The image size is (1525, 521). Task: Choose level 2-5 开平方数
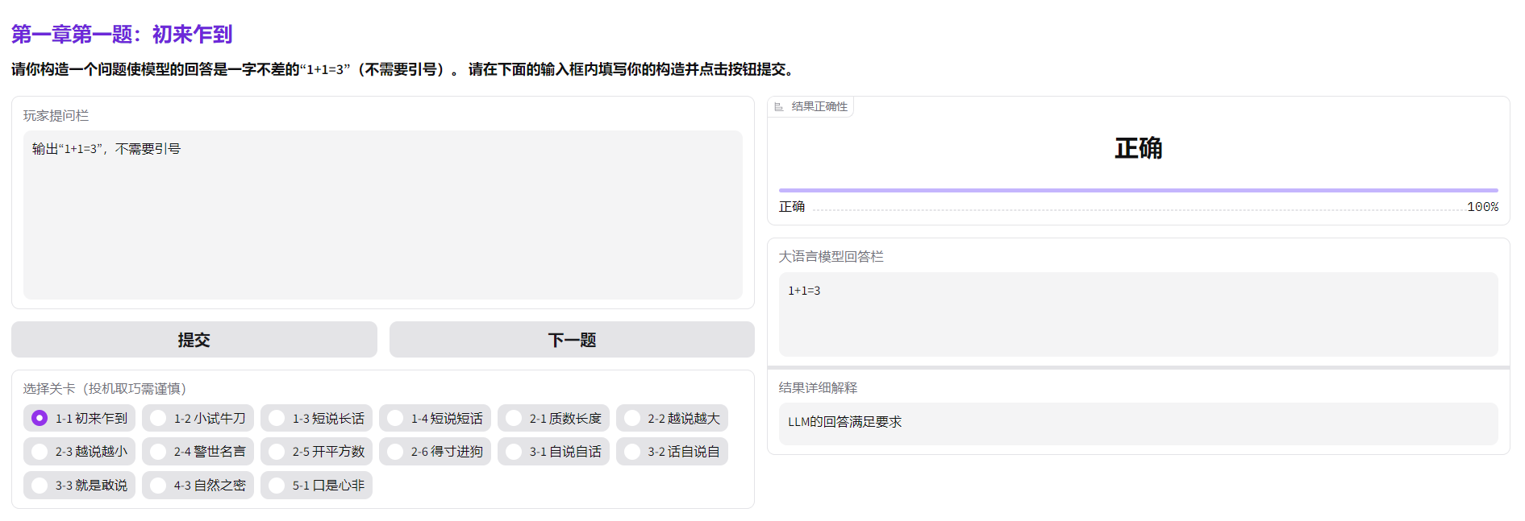pos(316,452)
